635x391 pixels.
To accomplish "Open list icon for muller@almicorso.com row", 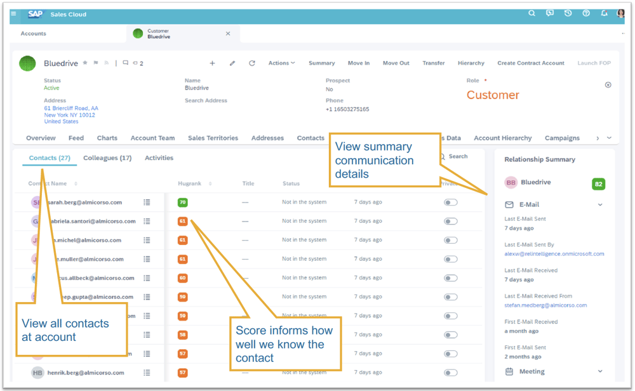I will 147,259.
